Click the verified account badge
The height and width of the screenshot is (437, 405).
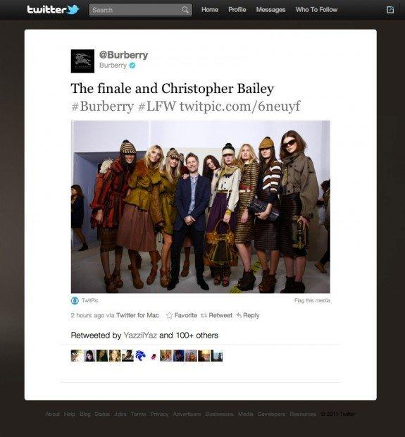pyautogui.click(x=132, y=66)
